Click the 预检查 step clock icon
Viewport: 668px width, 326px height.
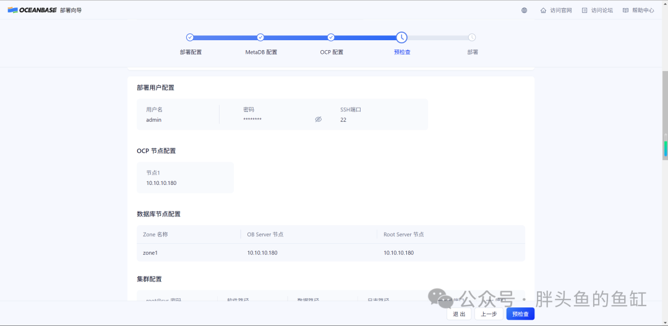click(401, 38)
